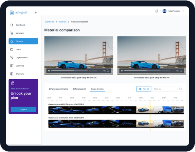Enter fullscreen on the left video
195x152 pixels.
pyautogui.click(x=108, y=70)
